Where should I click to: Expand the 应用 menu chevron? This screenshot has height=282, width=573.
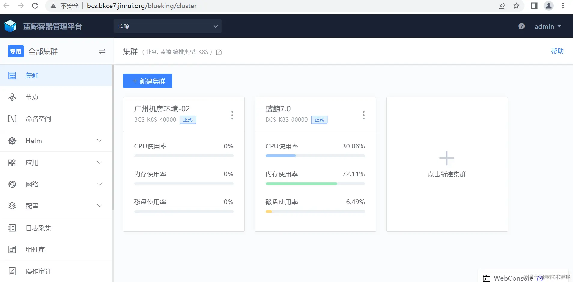coord(100,162)
